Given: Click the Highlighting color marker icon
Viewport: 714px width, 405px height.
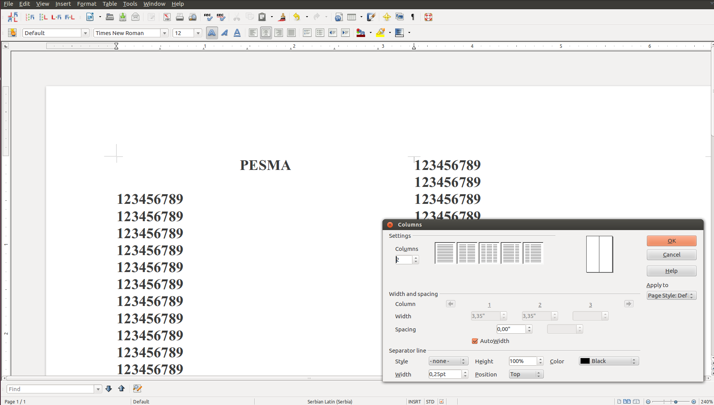Looking at the screenshot, I should pyautogui.click(x=380, y=33).
